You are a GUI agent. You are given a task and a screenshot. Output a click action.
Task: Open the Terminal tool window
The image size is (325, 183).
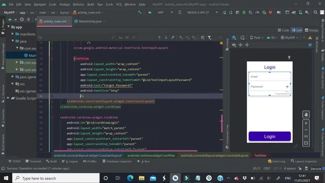tap(33, 161)
